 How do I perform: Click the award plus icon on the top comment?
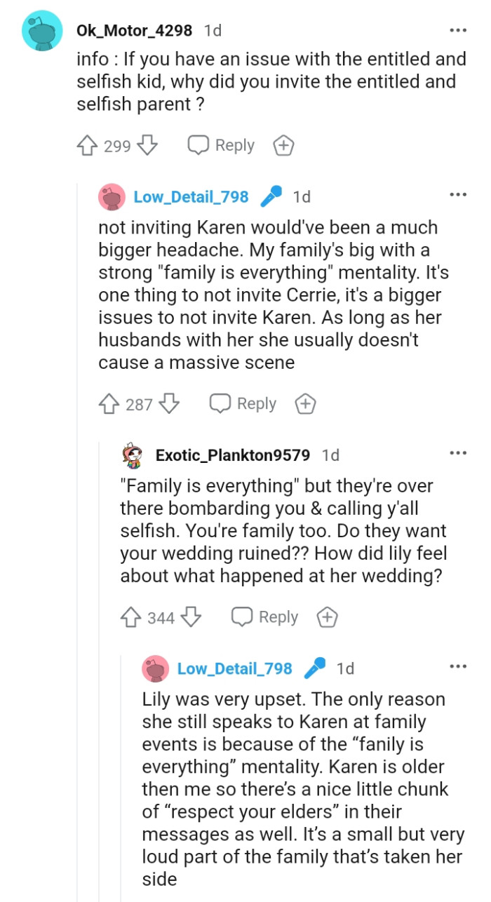click(x=283, y=145)
